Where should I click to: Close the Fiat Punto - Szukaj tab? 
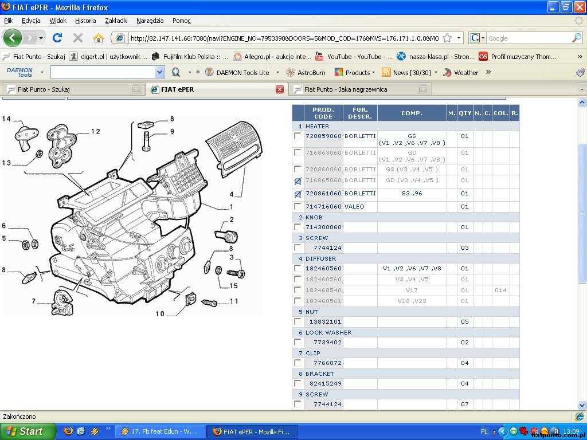[x=136, y=89]
